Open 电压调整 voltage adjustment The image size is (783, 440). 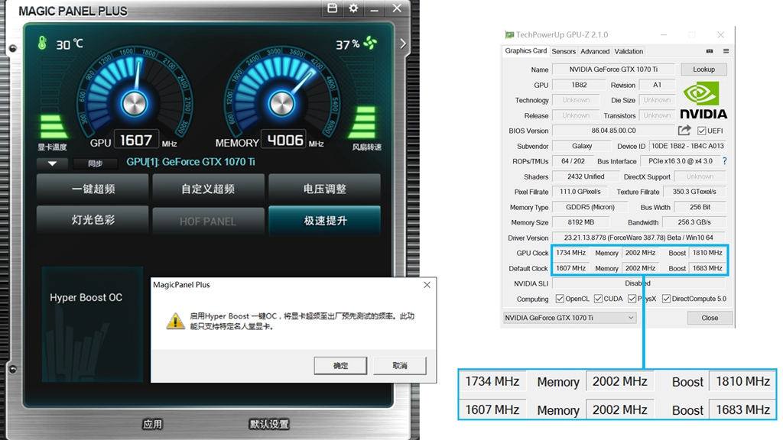point(324,189)
